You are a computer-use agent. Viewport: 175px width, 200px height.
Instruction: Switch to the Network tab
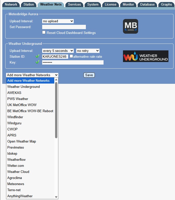click(x=11, y=5)
